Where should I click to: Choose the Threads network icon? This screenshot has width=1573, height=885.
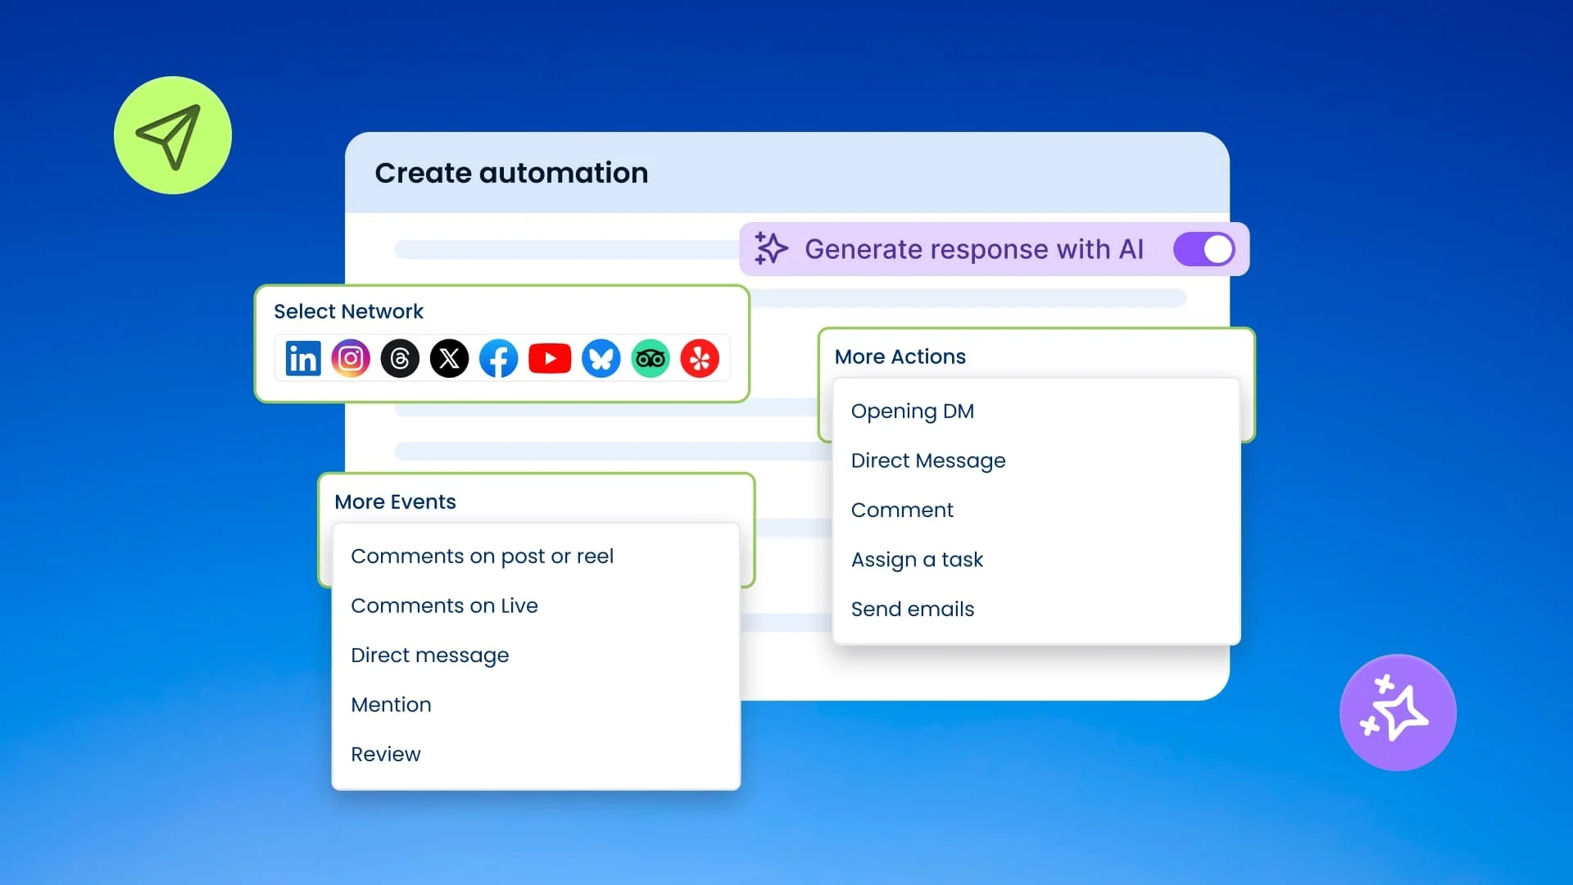[x=400, y=358]
